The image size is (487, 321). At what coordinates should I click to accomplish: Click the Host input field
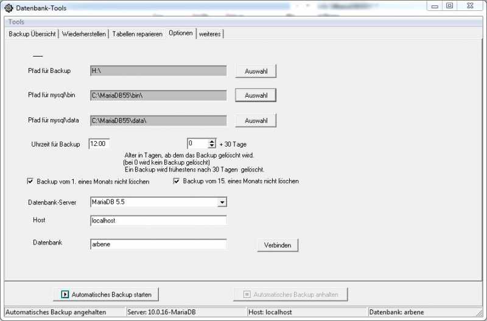(158, 221)
